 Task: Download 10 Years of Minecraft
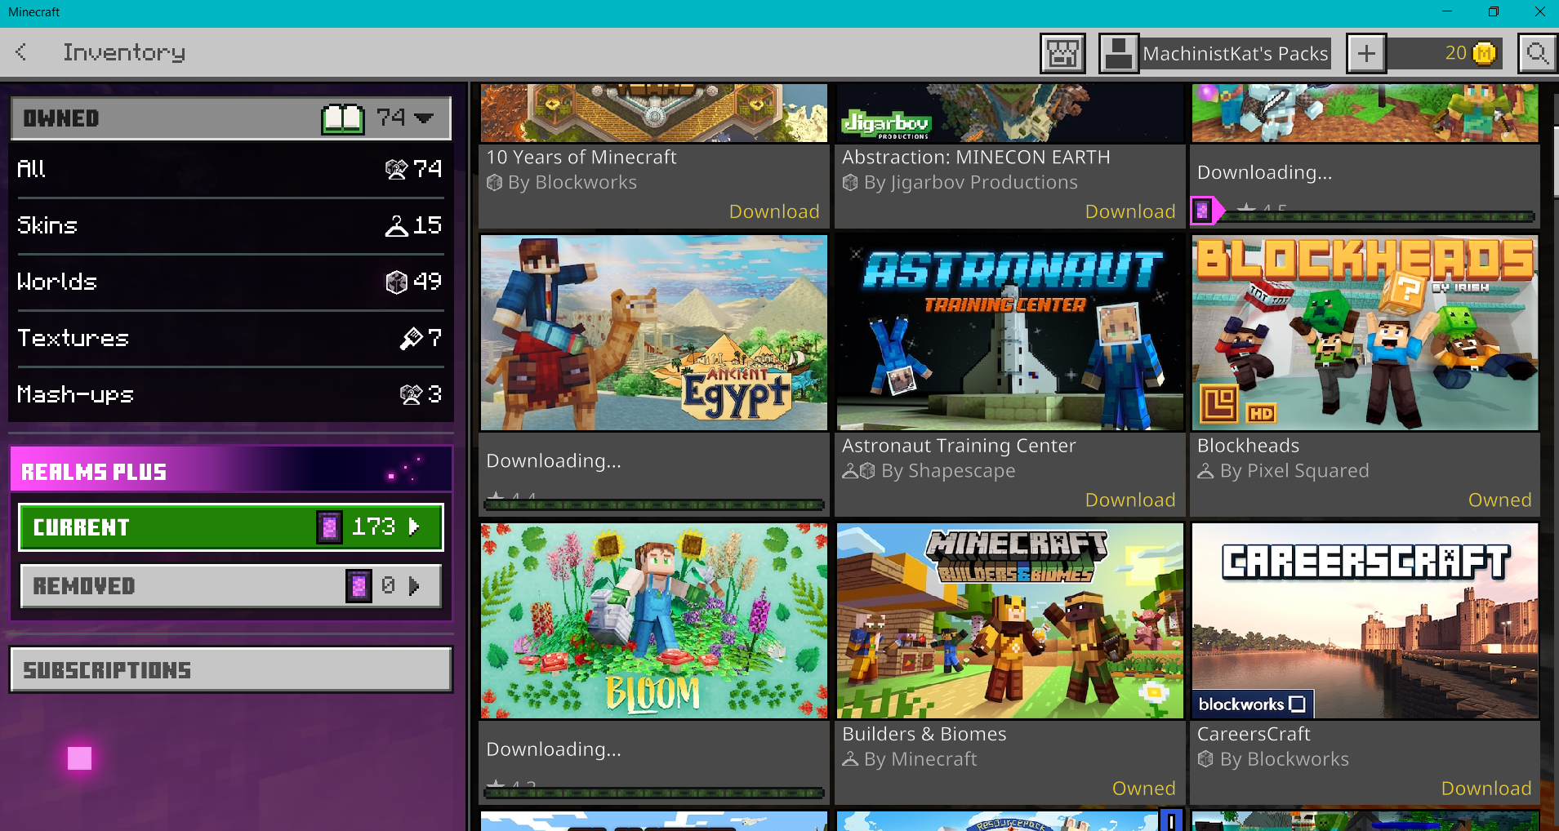click(x=774, y=211)
